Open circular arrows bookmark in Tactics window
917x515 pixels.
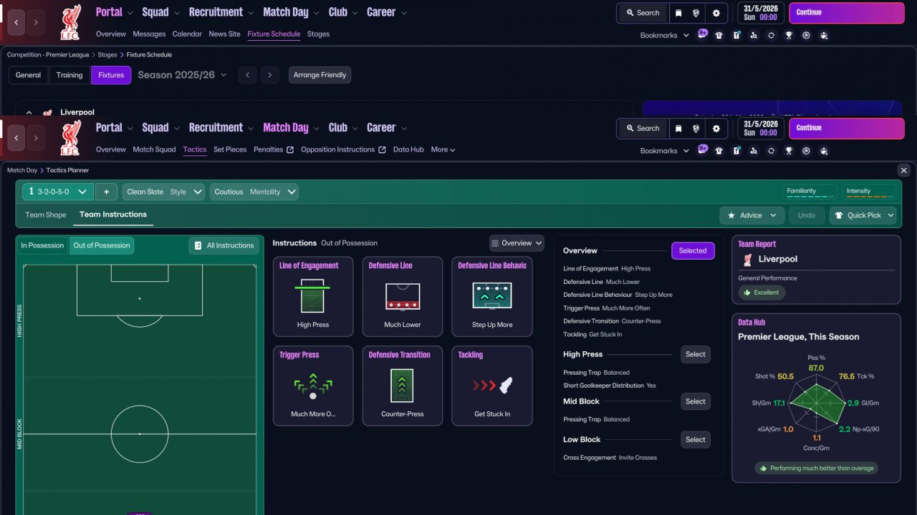point(771,151)
